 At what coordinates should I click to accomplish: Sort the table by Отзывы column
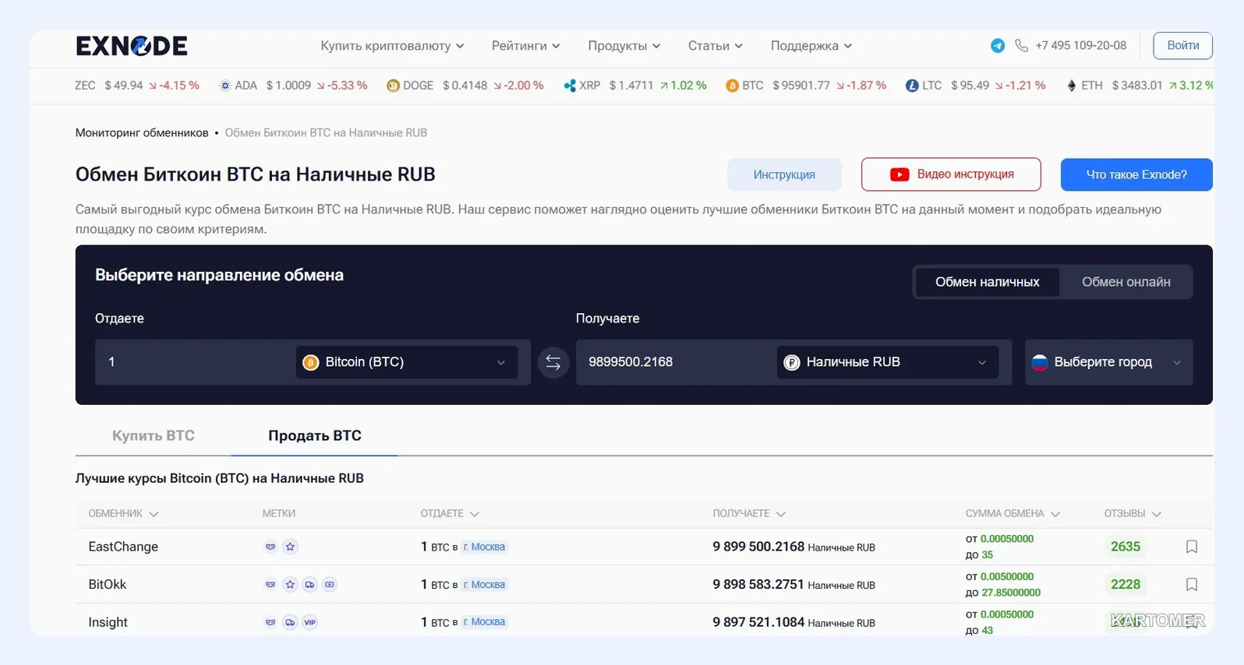1132,514
